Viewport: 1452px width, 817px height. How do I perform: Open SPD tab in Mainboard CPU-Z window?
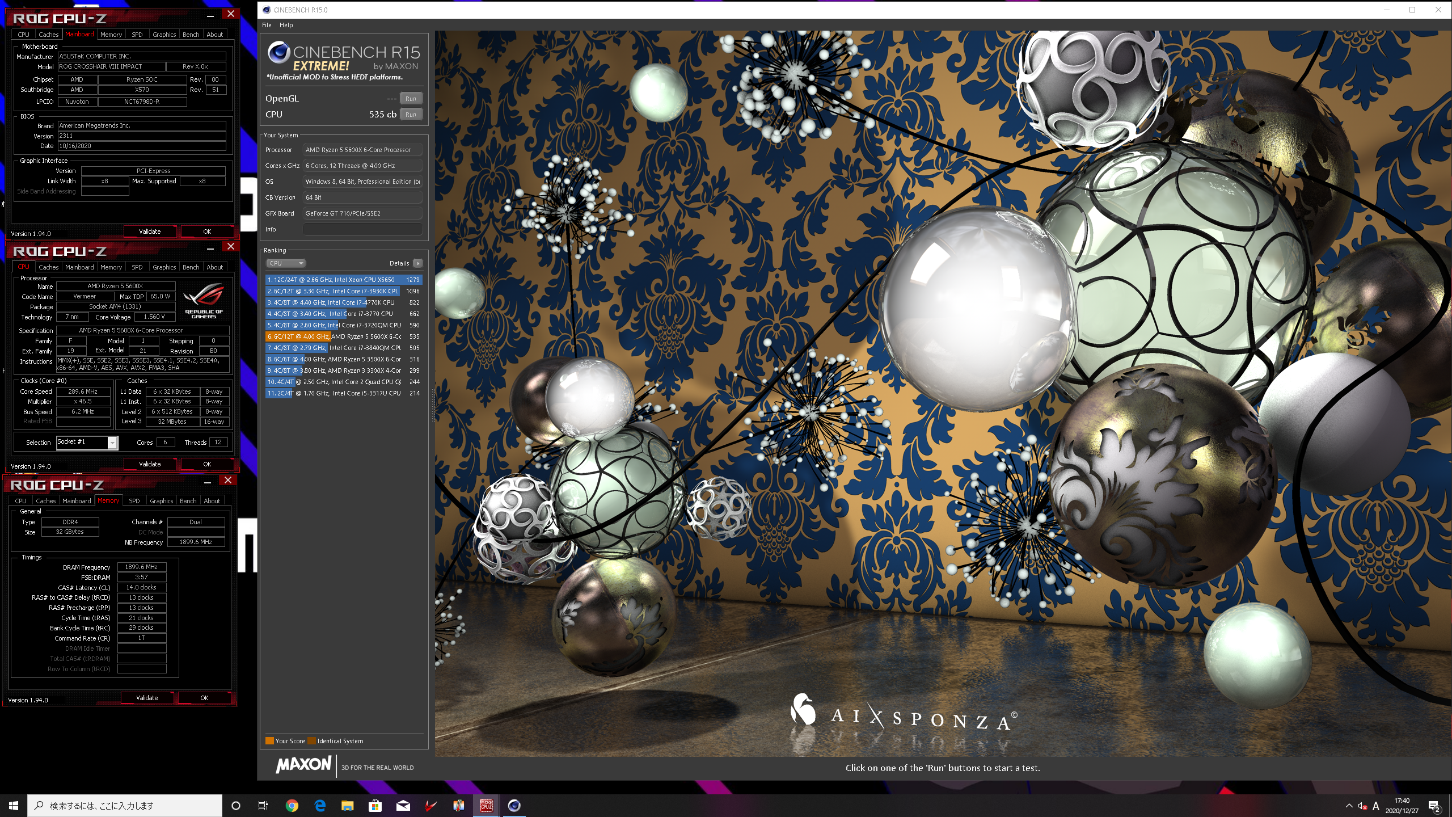click(137, 35)
